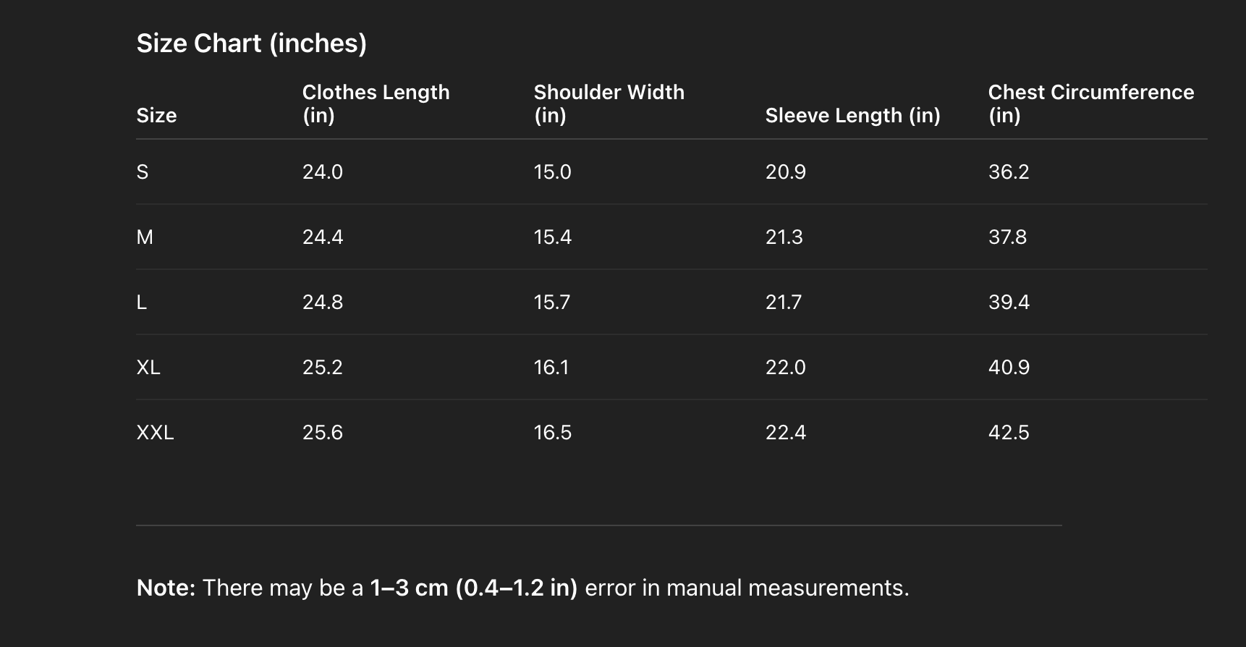Click the Size column header
This screenshot has height=647, width=1246.
[x=156, y=116]
